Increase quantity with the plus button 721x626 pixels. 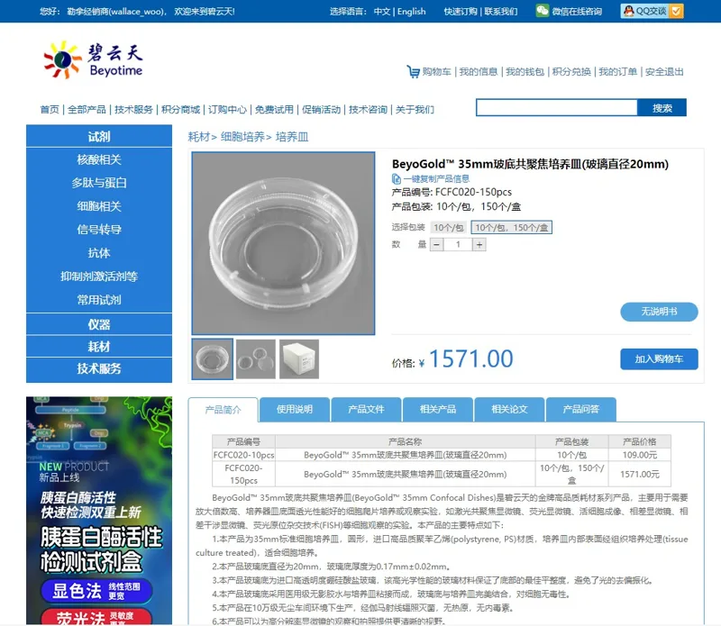pos(479,244)
